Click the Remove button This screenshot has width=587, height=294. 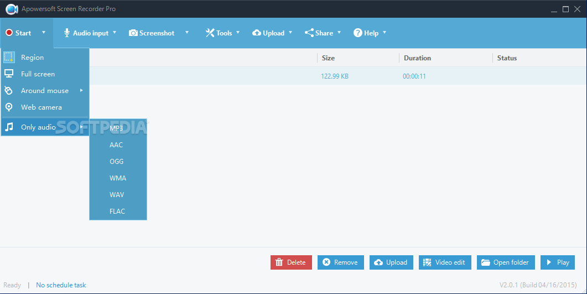pos(341,262)
